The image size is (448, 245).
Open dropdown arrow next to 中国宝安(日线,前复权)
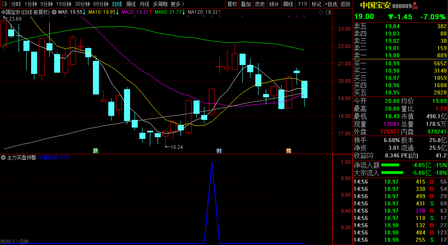(x=53, y=12)
